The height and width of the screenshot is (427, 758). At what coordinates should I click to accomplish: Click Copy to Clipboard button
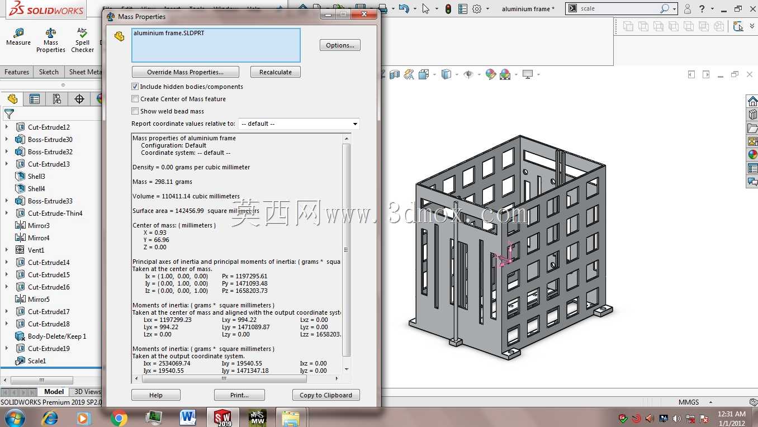click(326, 395)
